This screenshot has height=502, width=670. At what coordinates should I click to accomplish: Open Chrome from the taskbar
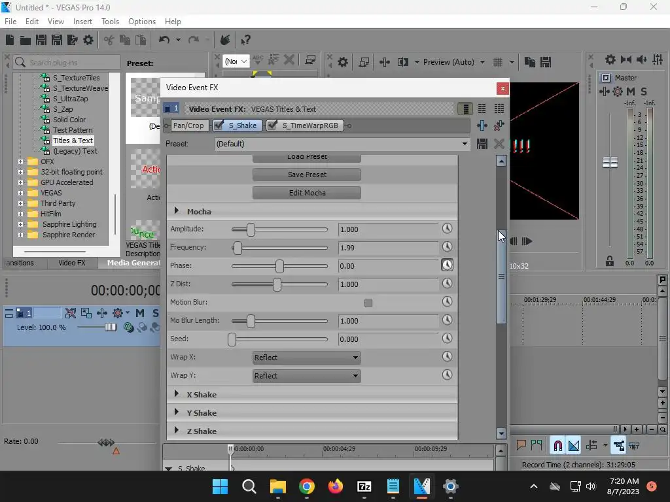tap(306, 486)
